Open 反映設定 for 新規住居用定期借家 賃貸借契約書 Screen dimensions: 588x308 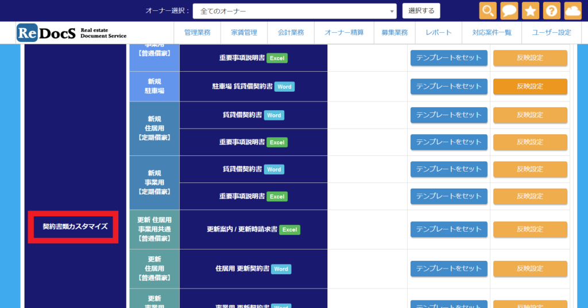pos(530,115)
